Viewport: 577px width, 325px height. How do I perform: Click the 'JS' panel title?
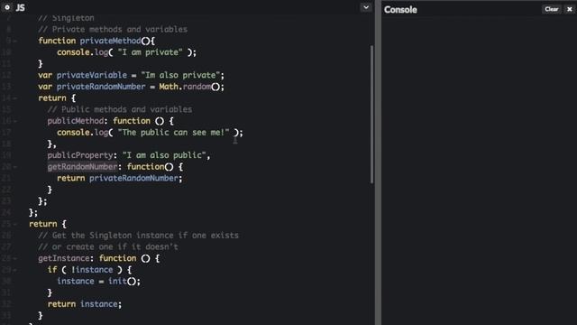click(x=20, y=8)
